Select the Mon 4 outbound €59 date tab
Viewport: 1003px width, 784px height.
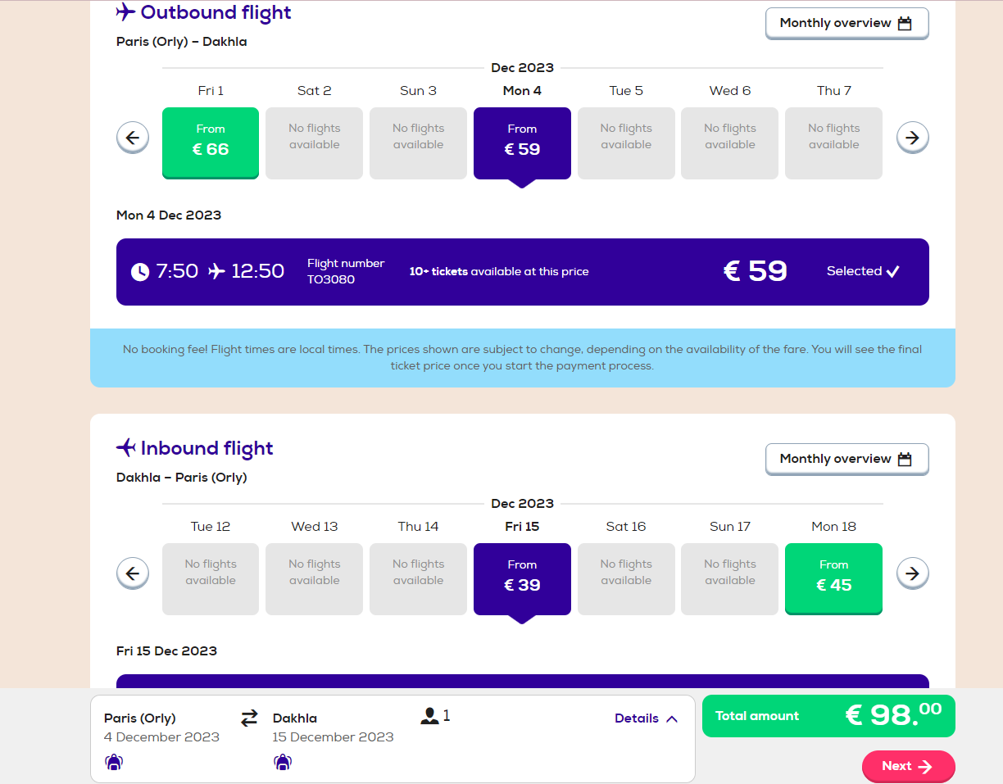(522, 143)
